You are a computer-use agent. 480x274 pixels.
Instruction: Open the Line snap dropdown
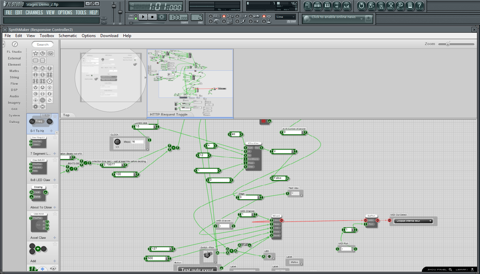(x=286, y=17)
